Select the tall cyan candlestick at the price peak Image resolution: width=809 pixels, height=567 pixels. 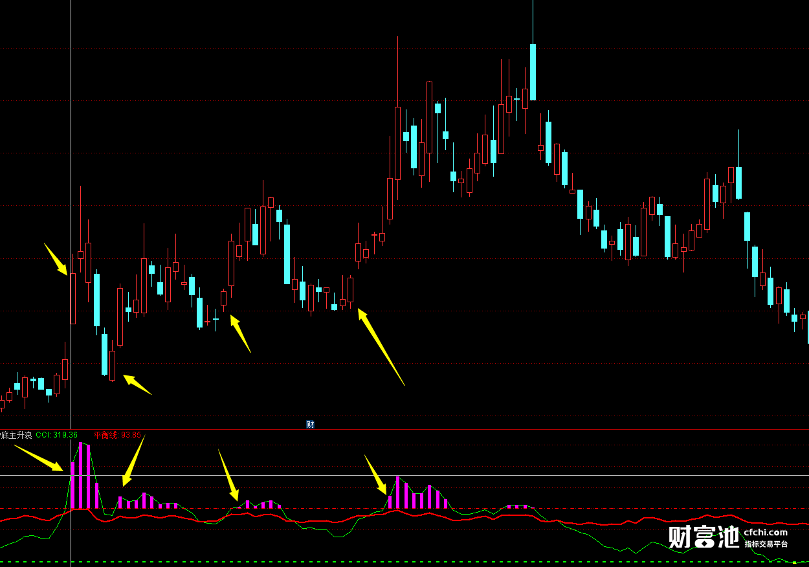click(533, 72)
